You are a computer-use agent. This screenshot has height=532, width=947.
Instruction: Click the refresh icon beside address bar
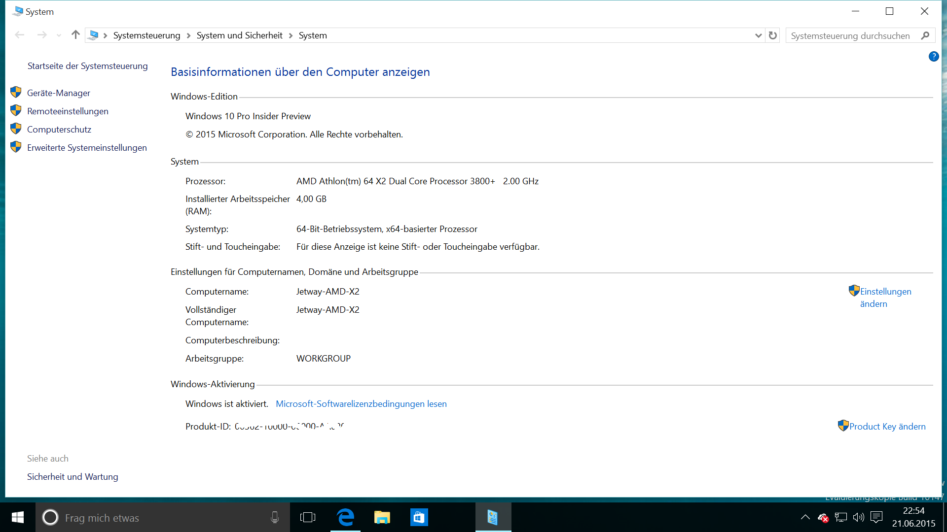[x=773, y=35]
